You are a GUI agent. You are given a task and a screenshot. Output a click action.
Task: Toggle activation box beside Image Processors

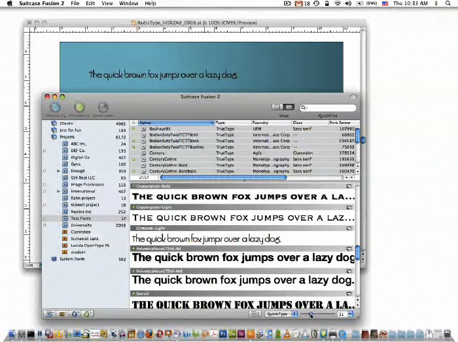44,185
